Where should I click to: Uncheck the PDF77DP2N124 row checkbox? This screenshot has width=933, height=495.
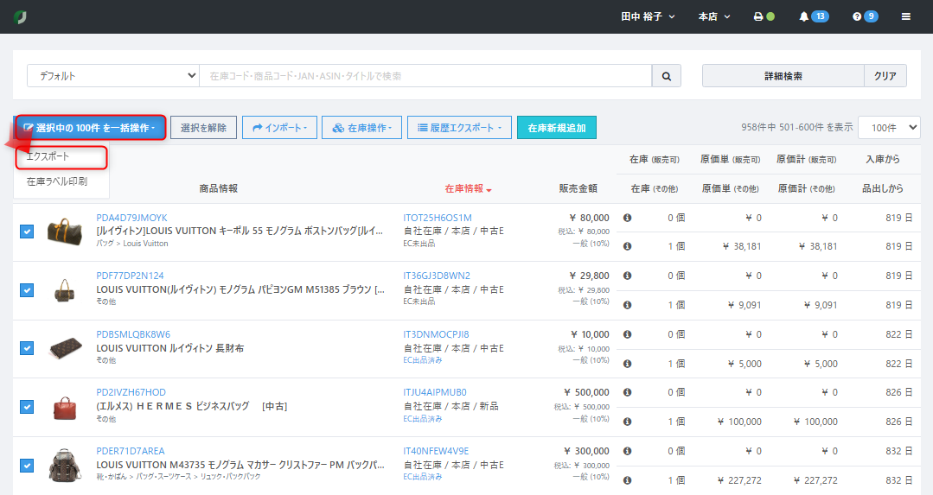point(27,290)
